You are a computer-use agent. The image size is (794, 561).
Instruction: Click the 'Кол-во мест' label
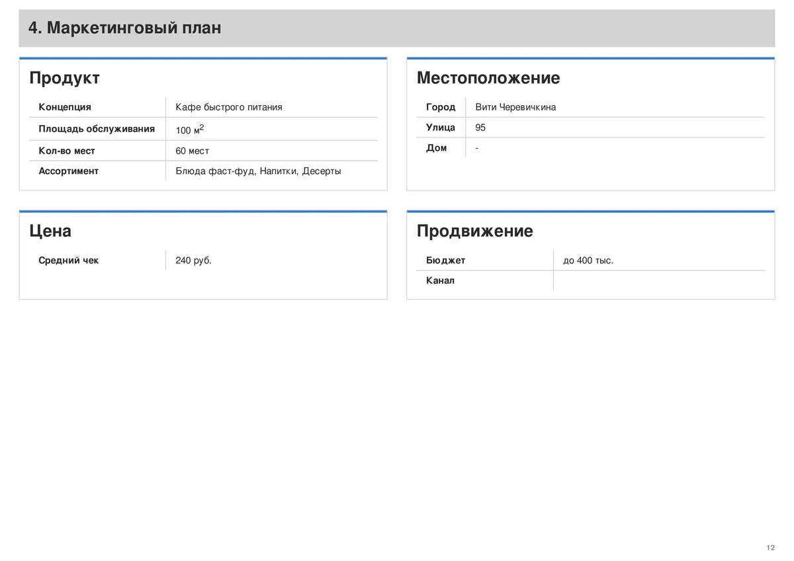pyautogui.click(x=67, y=151)
